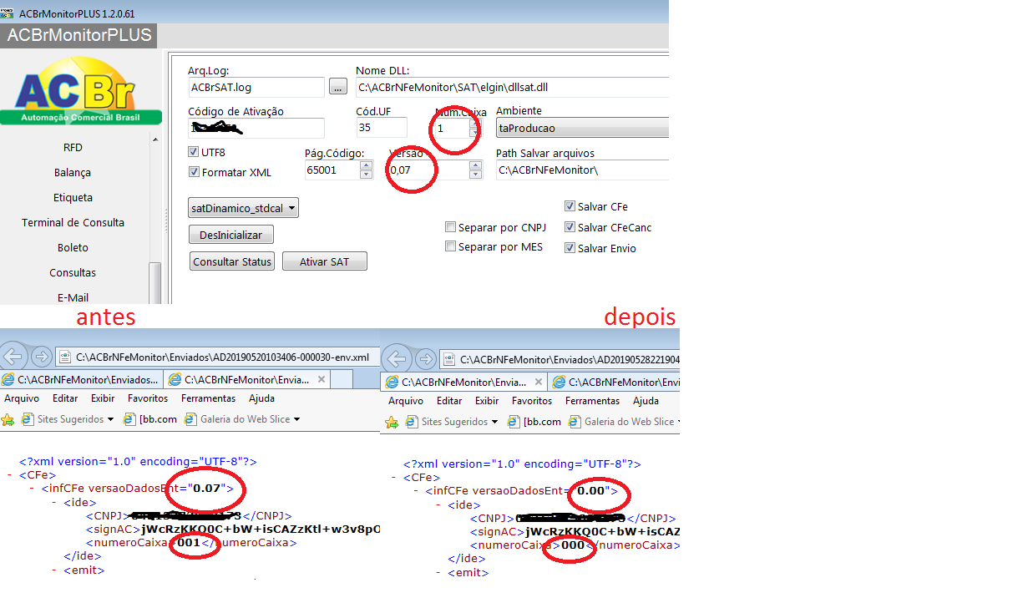Collapse the CFe node in right XML view

(x=393, y=477)
